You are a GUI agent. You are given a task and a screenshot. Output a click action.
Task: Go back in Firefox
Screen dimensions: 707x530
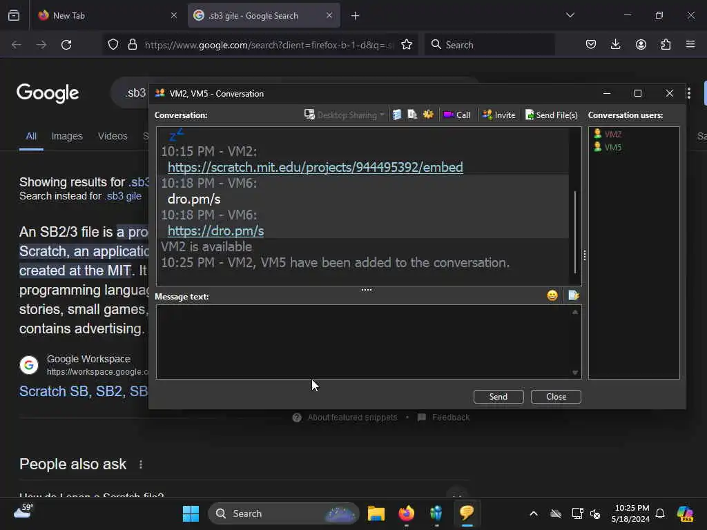(17, 45)
